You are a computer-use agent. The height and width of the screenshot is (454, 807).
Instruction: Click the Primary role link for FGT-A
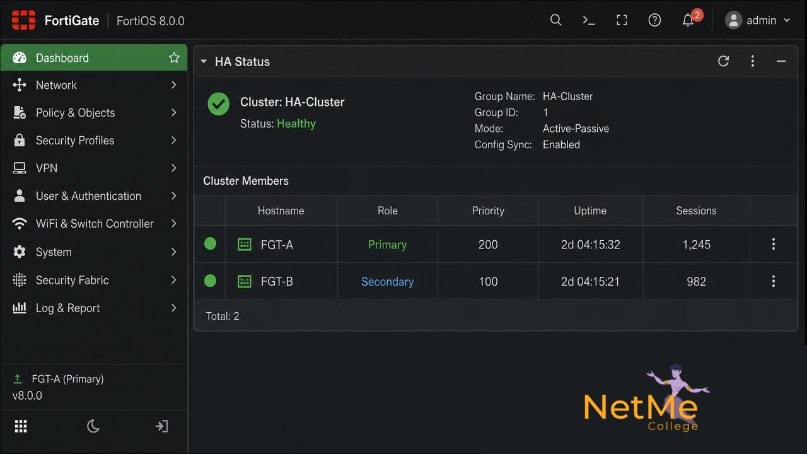pyautogui.click(x=387, y=245)
